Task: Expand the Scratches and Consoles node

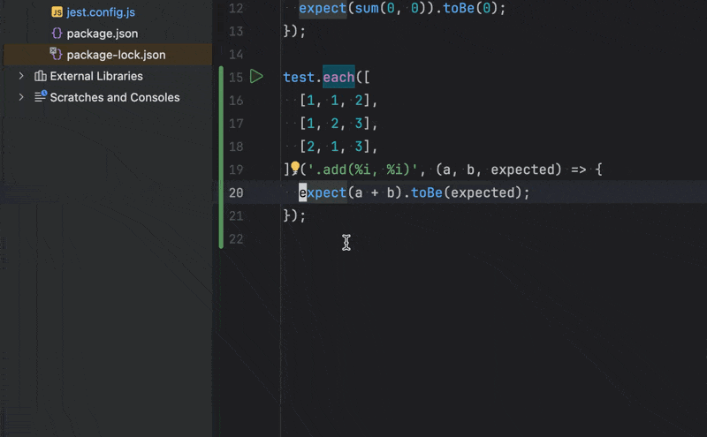Action: 20,97
